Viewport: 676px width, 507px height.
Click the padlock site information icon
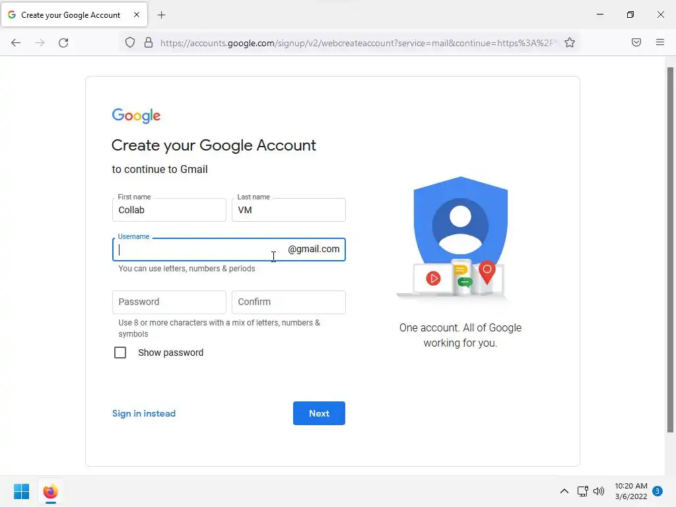click(149, 43)
